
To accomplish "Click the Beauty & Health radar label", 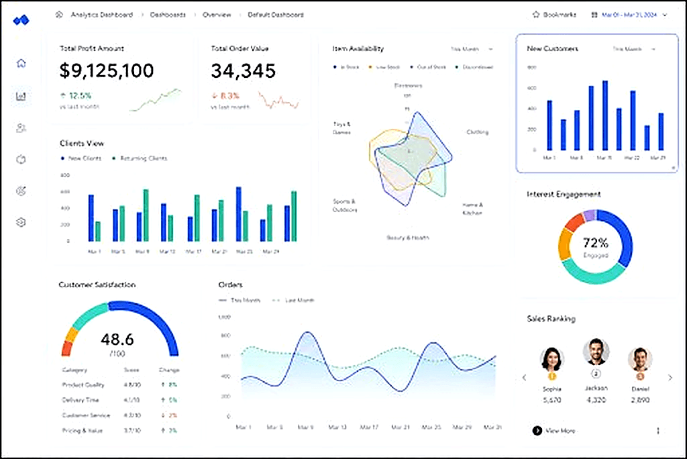I will point(408,238).
